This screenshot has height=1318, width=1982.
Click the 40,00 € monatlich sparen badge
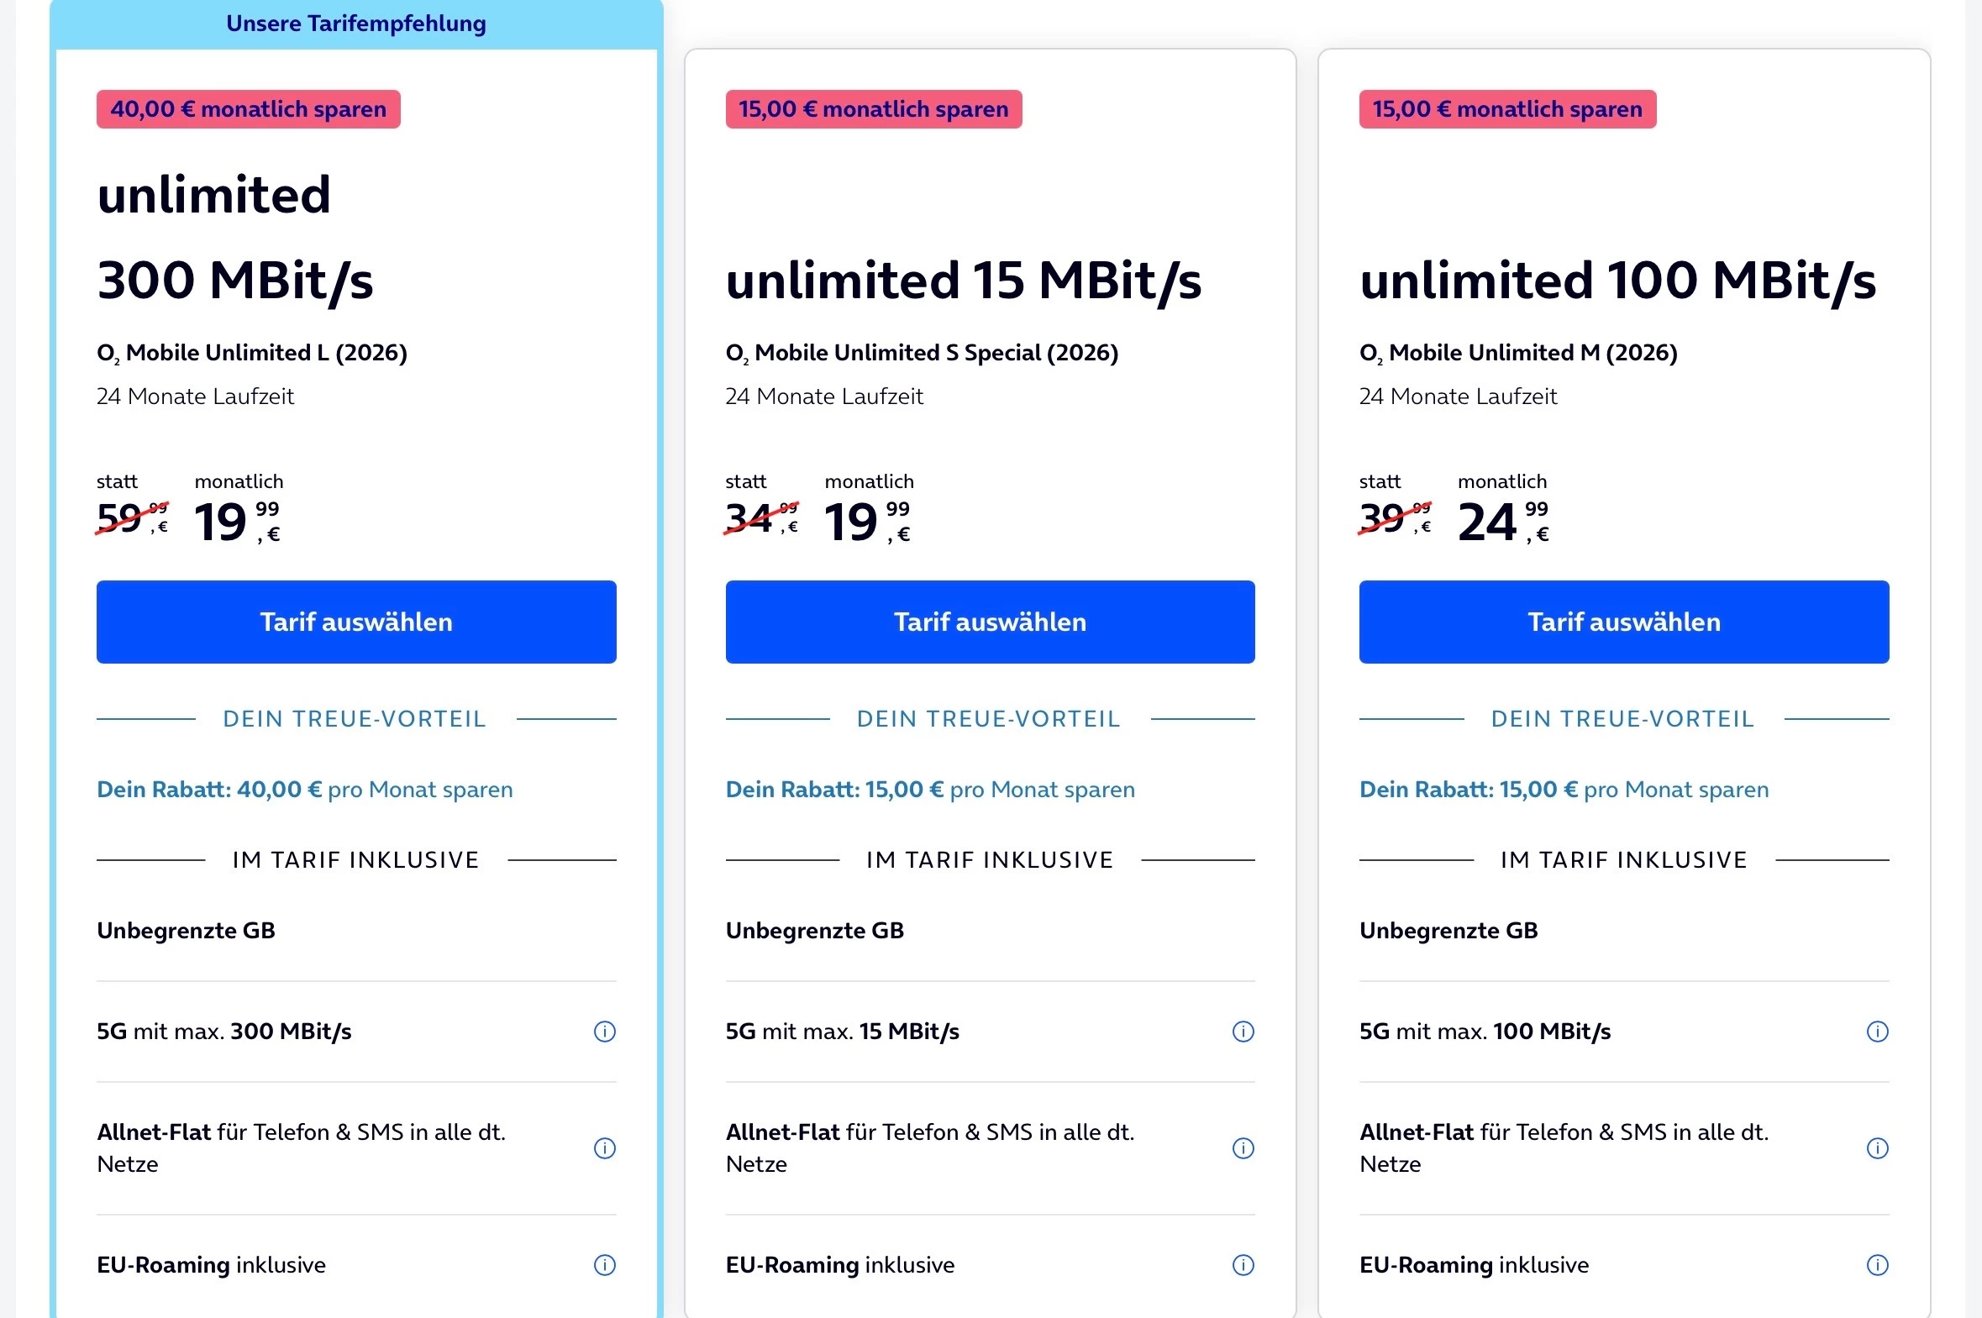click(249, 109)
